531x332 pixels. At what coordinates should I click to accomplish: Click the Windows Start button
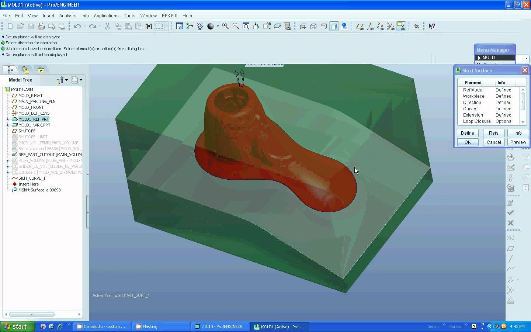(x=17, y=326)
